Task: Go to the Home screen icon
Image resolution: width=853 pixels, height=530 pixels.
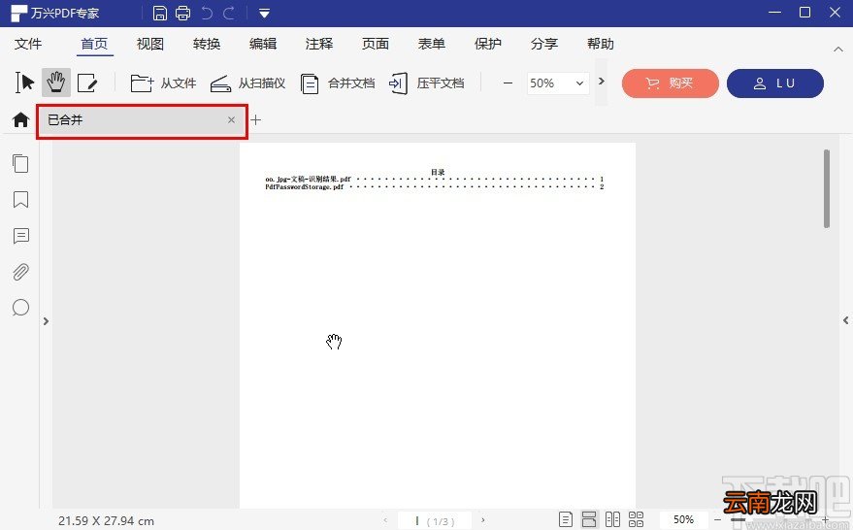Action: coord(20,119)
